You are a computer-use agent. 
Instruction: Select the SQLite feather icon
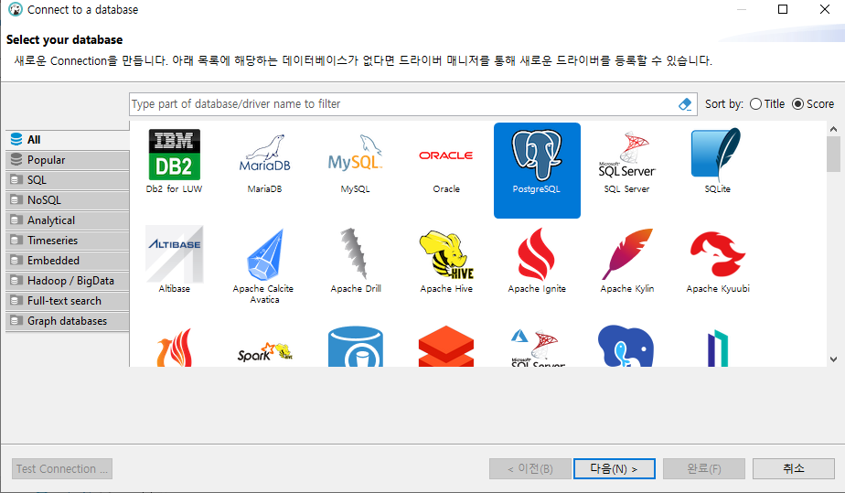tap(717, 154)
